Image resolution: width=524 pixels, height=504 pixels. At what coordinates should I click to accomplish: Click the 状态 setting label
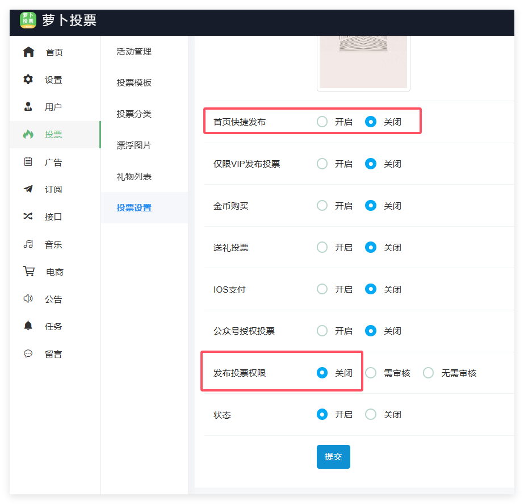(x=222, y=415)
